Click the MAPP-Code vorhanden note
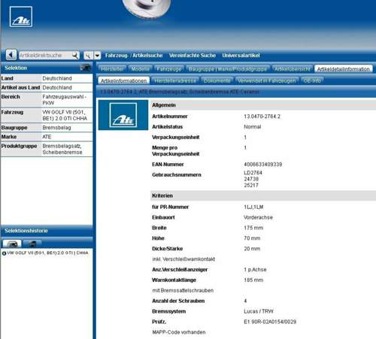Screen dimensions: 376x339 pyautogui.click(x=179, y=332)
